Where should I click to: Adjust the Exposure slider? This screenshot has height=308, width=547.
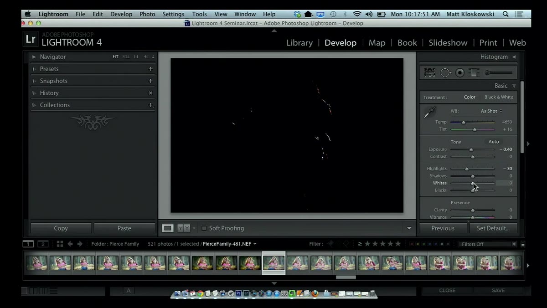472,149
